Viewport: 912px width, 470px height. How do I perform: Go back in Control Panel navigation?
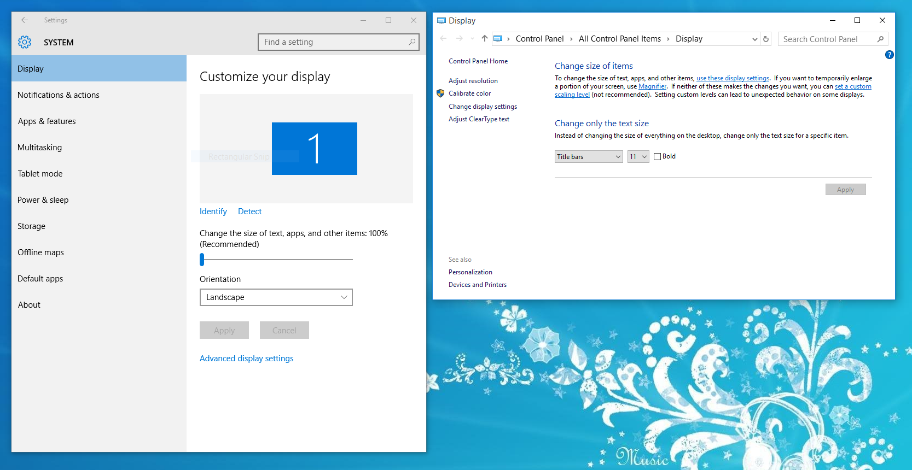pyautogui.click(x=443, y=39)
